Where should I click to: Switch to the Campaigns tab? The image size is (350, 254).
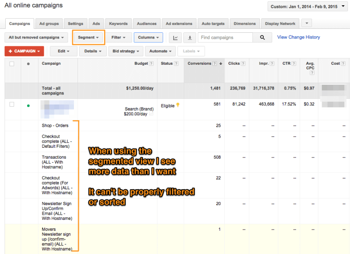[19, 24]
